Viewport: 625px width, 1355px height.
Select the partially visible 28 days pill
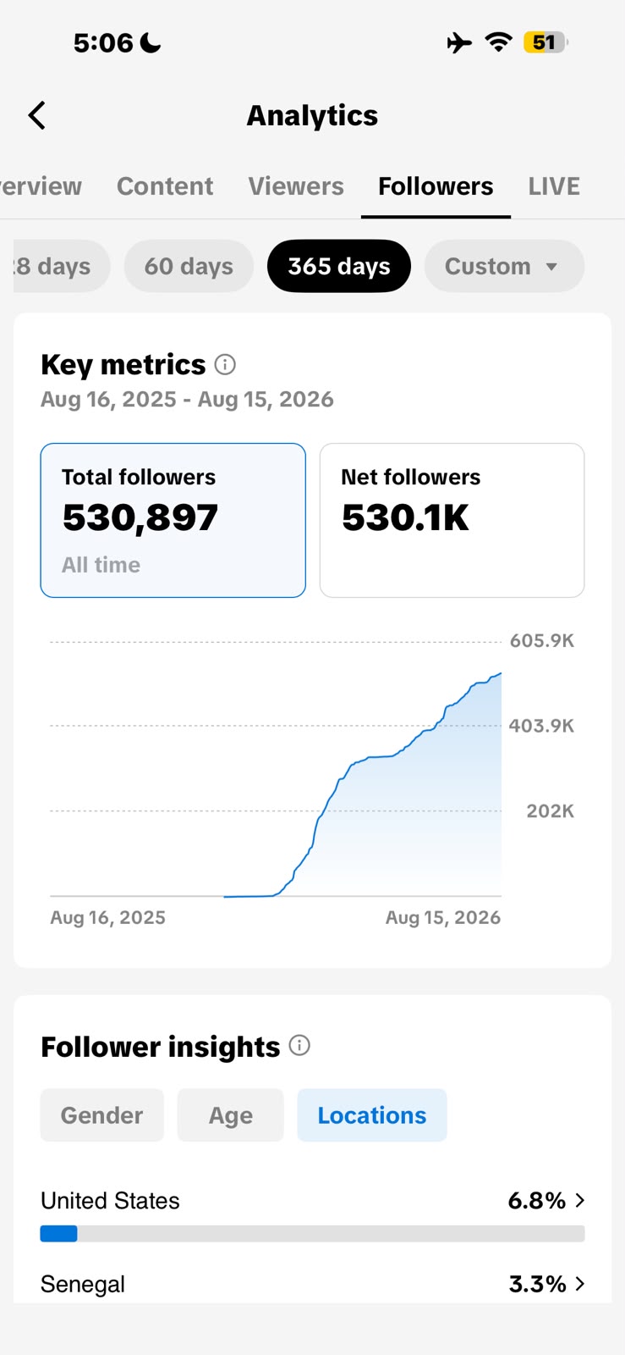coord(61,266)
